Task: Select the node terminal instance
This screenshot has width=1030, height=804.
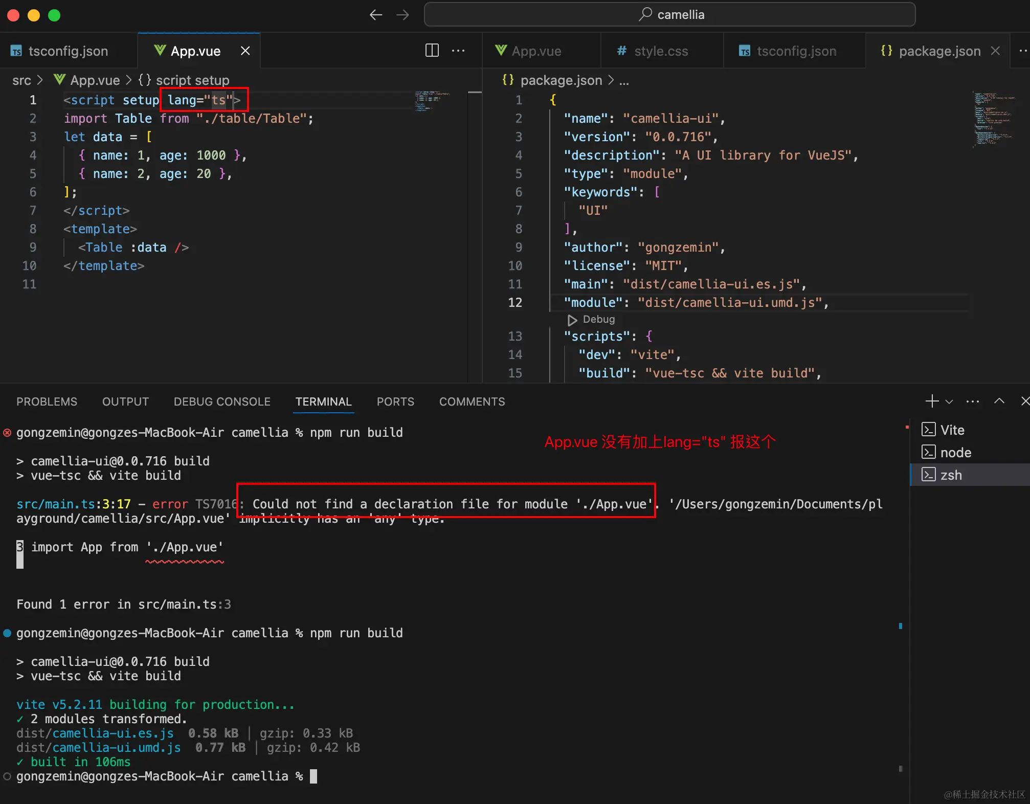Action: pyautogui.click(x=955, y=452)
